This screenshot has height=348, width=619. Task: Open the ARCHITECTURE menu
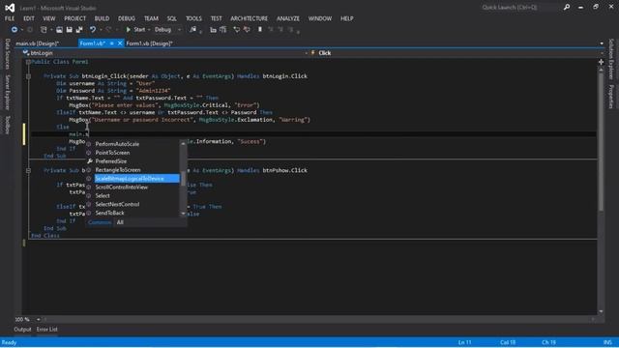coord(250,18)
